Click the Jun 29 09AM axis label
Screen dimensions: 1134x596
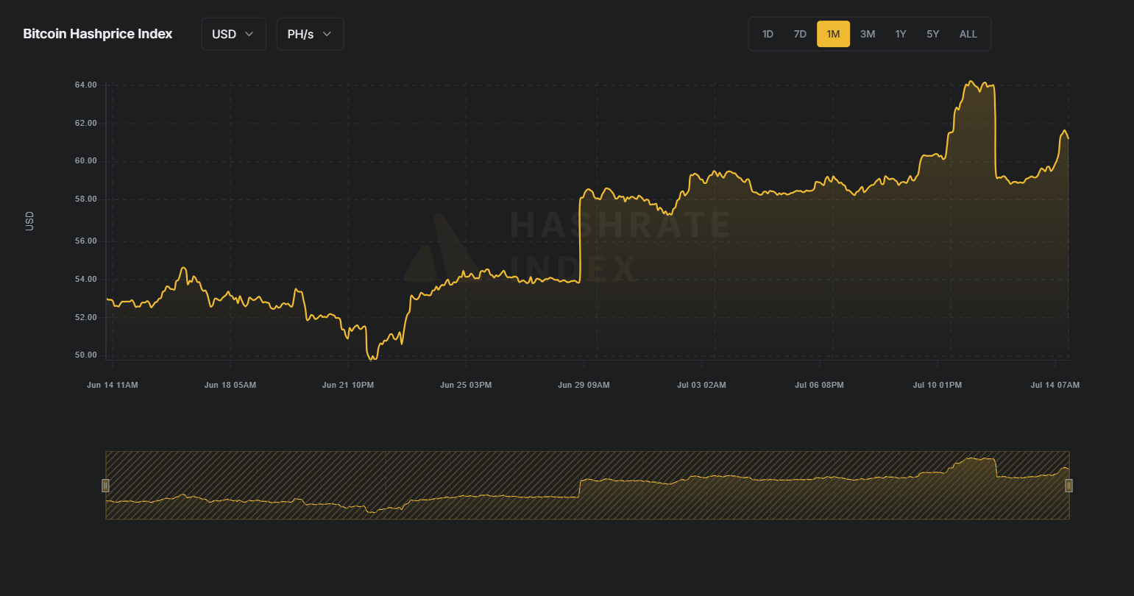point(584,385)
